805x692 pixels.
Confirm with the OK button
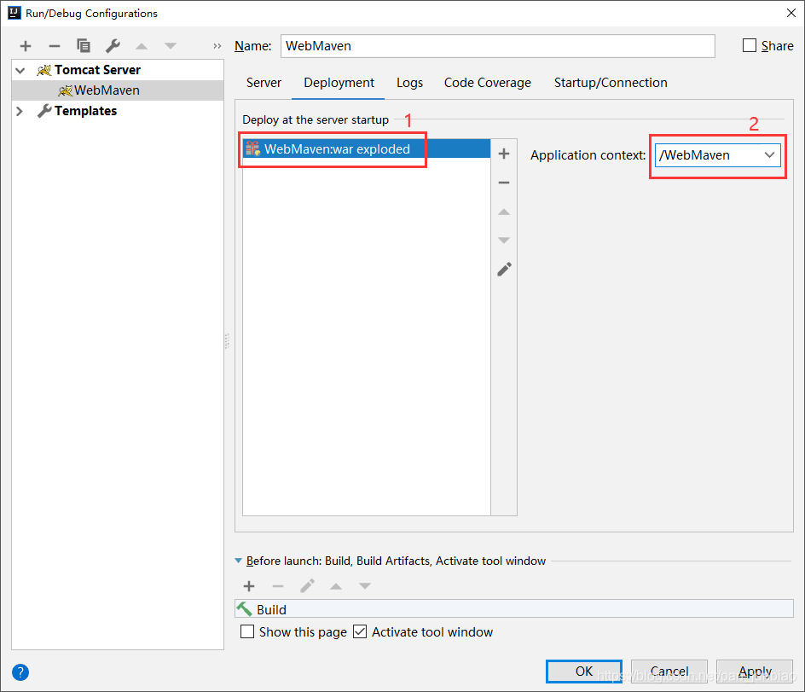[x=584, y=671]
